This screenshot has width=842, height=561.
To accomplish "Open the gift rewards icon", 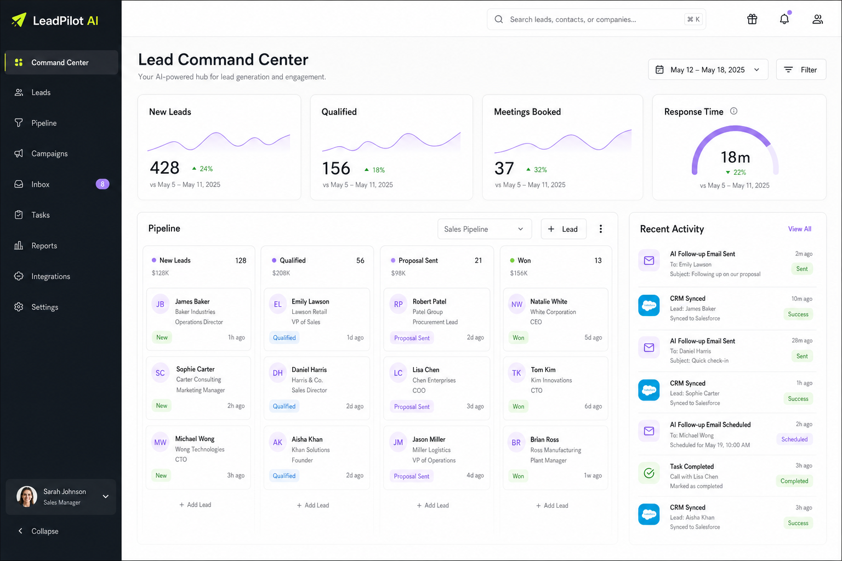I will [x=752, y=19].
